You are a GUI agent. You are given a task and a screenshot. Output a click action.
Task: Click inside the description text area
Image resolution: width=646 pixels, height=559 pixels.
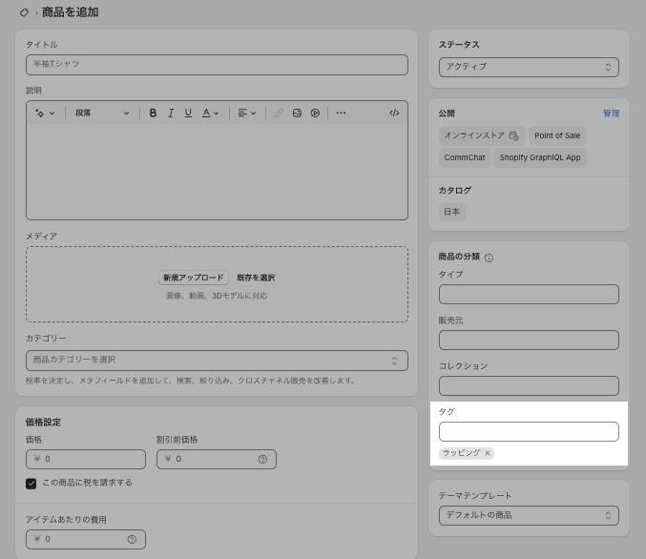pyautogui.click(x=217, y=171)
